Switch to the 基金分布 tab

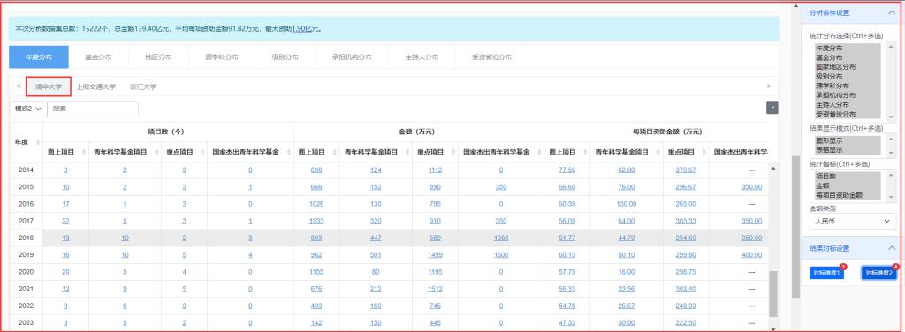98,57
